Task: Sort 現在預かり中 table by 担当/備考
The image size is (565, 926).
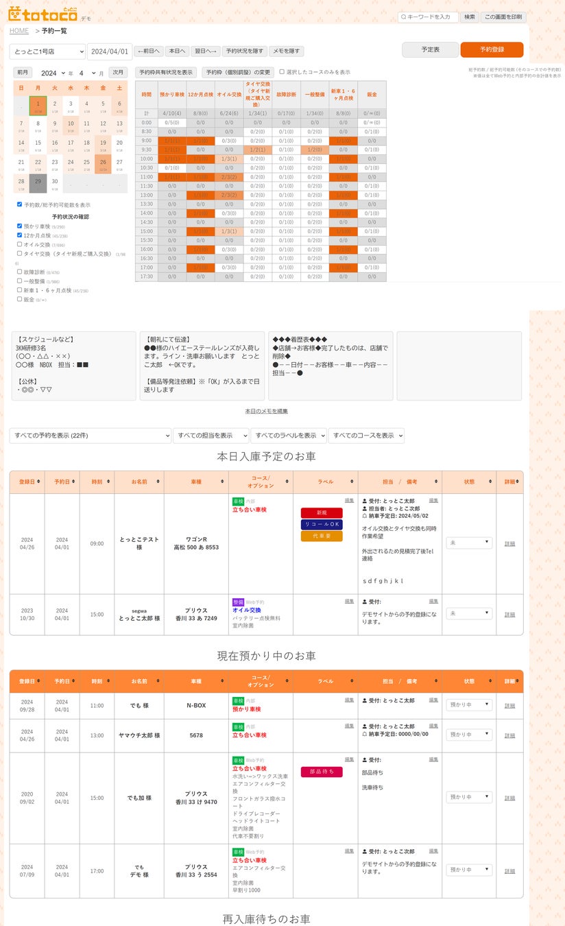Action: coord(400,681)
